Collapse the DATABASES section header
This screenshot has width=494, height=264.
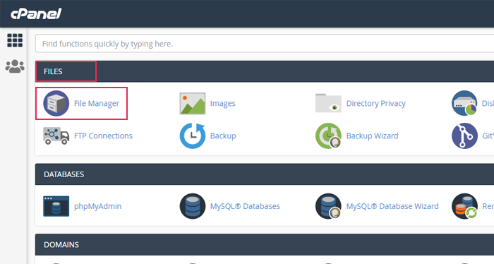tap(265, 174)
